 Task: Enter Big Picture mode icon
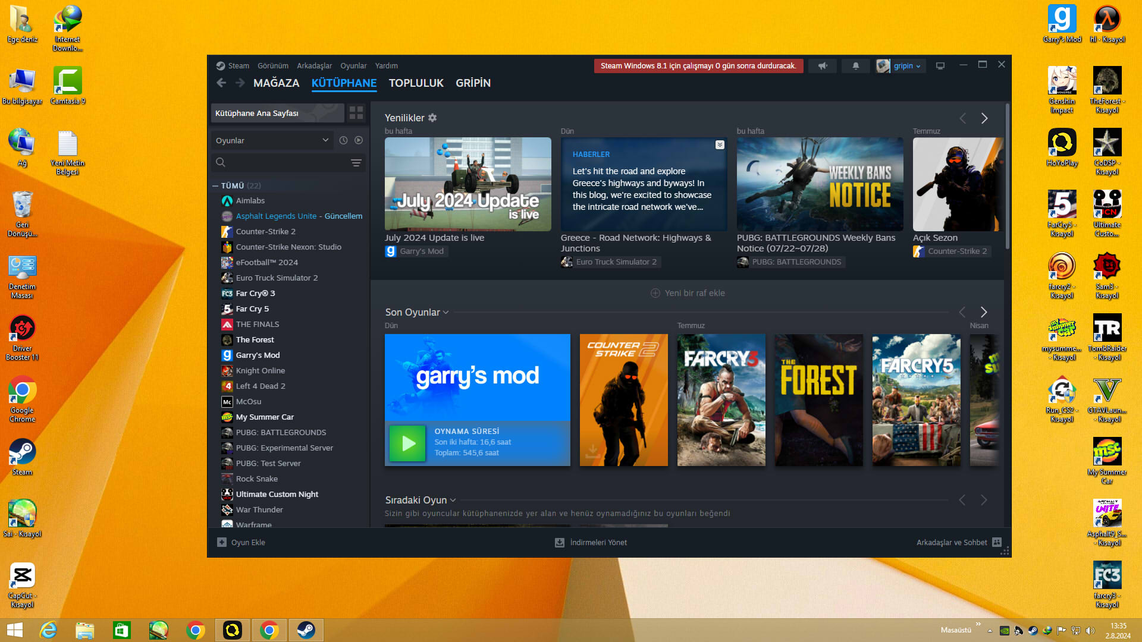tap(940, 66)
